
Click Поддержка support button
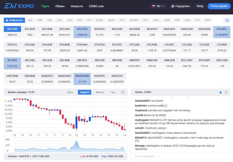coord(180,6)
